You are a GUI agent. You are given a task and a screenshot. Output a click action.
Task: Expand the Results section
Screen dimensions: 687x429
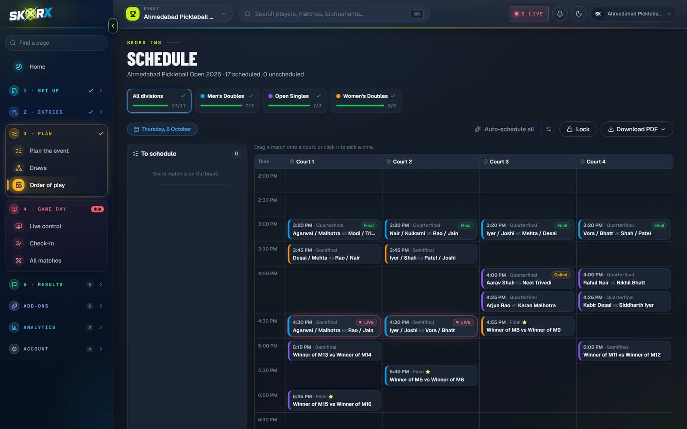101,284
